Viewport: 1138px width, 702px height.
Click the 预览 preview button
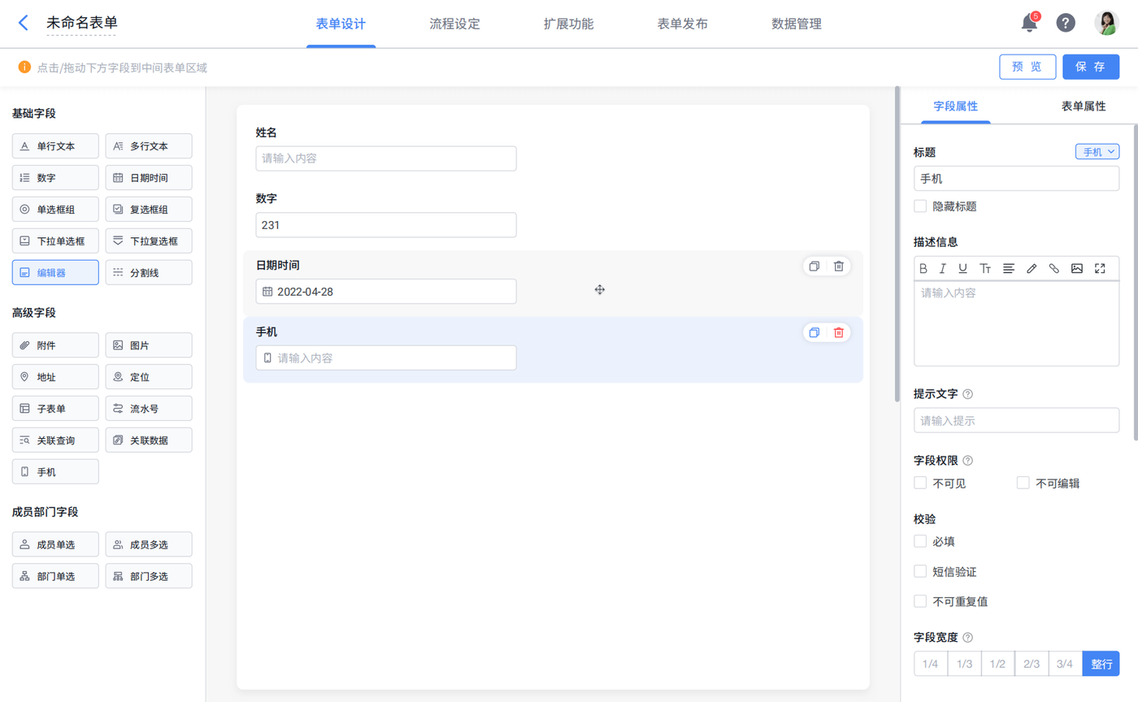[x=1027, y=67]
